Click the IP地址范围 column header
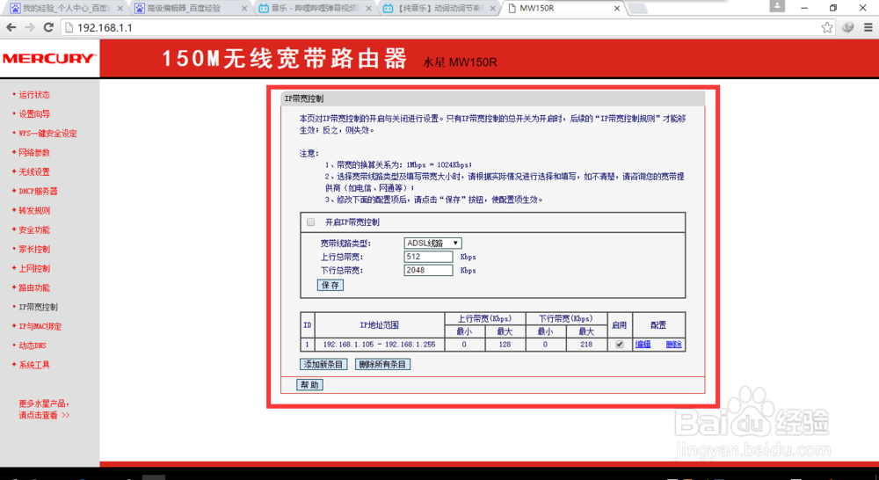Screen dimensions: 879x480 point(379,325)
